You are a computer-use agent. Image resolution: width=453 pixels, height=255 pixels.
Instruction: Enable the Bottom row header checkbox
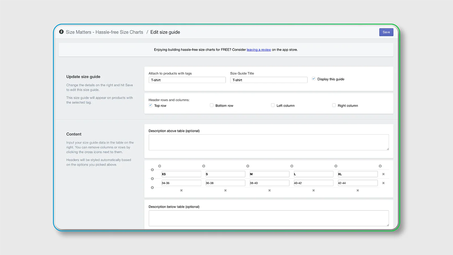pyautogui.click(x=211, y=105)
